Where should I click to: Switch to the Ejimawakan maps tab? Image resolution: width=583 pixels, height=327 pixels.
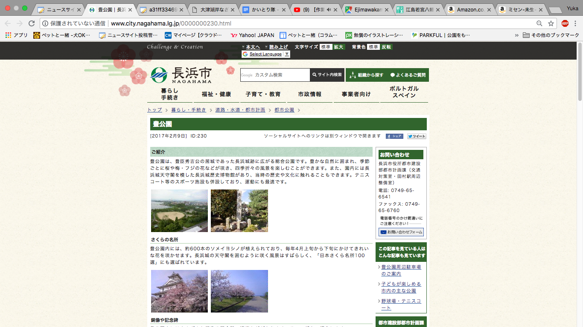(367, 9)
